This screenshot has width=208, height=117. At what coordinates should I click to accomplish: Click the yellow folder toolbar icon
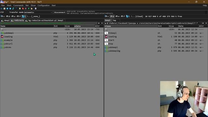[32, 9]
